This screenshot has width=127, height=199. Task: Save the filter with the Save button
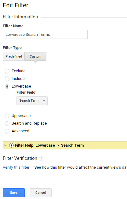point(14,193)
